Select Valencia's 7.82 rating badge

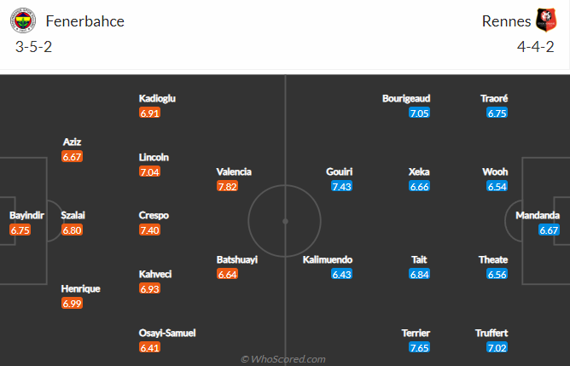point(227,186)
